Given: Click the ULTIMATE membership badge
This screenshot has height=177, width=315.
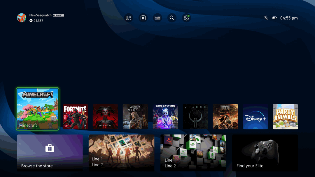Looking at the screenshot, I should [x=58, y=15].
